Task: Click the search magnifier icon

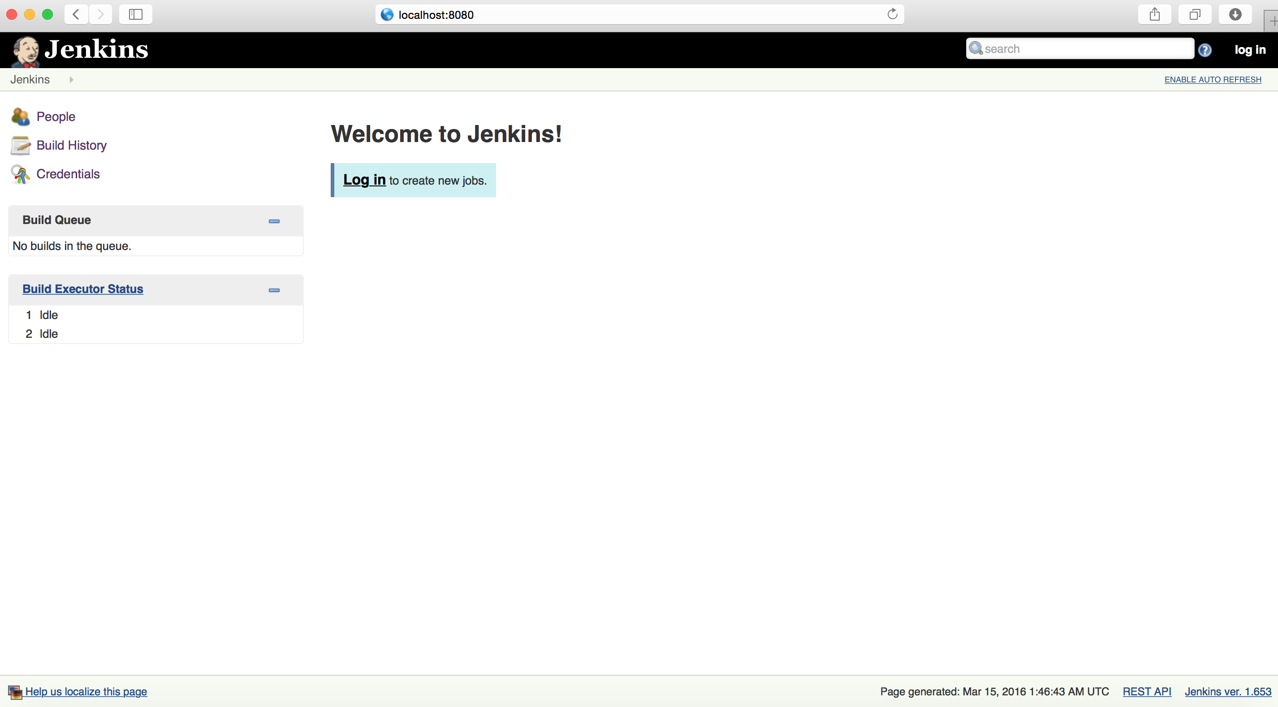Action: pos(976,48)
